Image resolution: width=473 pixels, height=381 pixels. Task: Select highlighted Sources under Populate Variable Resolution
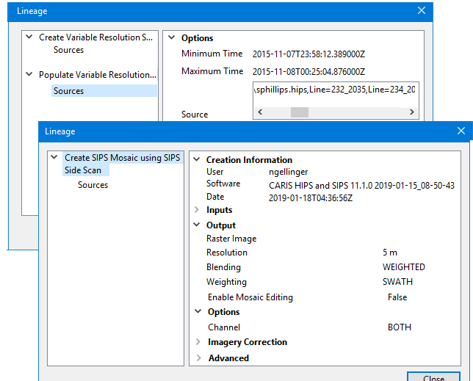(68, 91)
